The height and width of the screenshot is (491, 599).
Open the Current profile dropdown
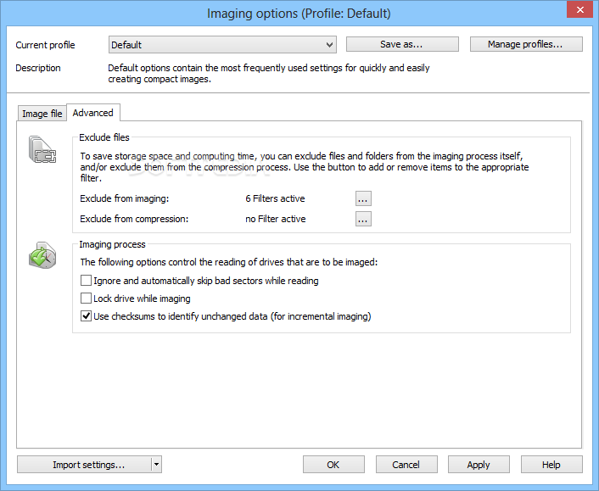pos(222,45)
